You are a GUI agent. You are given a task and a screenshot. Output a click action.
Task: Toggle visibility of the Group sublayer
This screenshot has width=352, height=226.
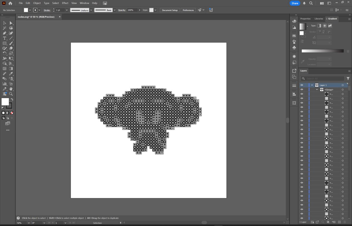(x=302, y=89)
